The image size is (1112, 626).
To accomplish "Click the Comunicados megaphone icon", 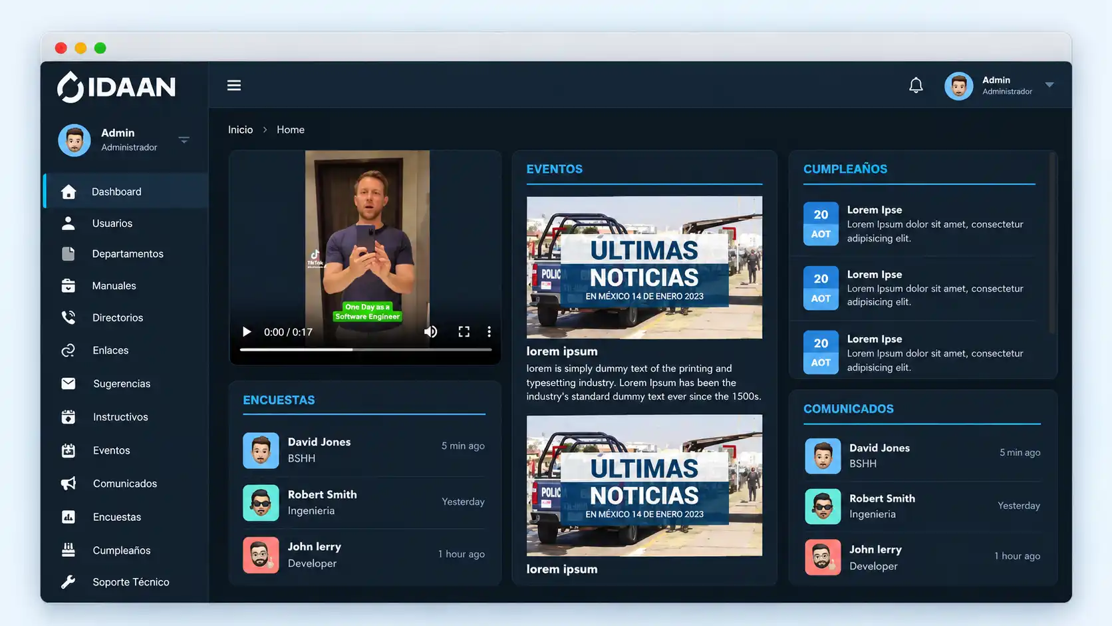I will pos(69,483).
